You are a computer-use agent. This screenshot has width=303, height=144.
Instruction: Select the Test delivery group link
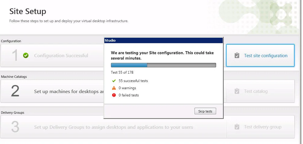[263, 127]
